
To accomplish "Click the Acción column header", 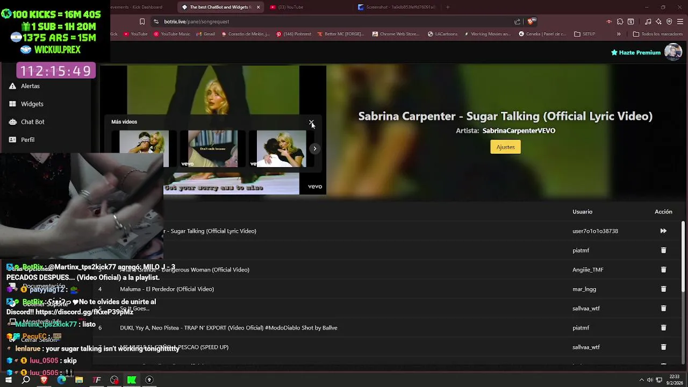I will click(663, 212).
